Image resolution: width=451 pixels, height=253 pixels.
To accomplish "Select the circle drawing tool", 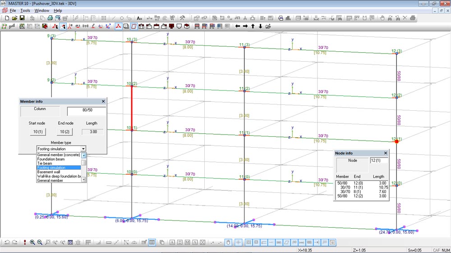I will (x=121, y=18).
